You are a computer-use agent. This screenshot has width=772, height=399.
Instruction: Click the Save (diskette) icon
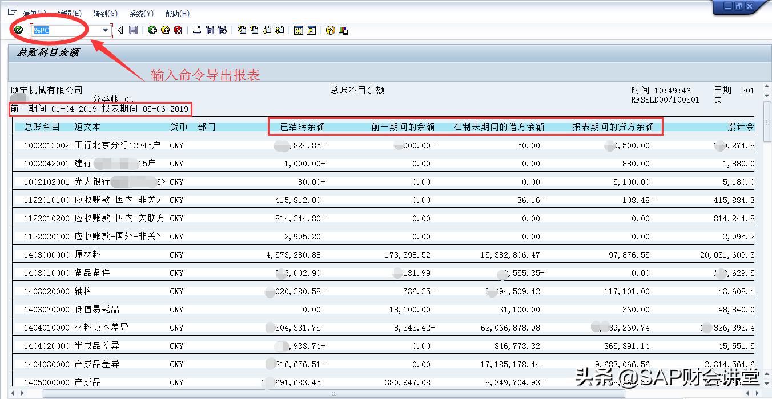133,30
